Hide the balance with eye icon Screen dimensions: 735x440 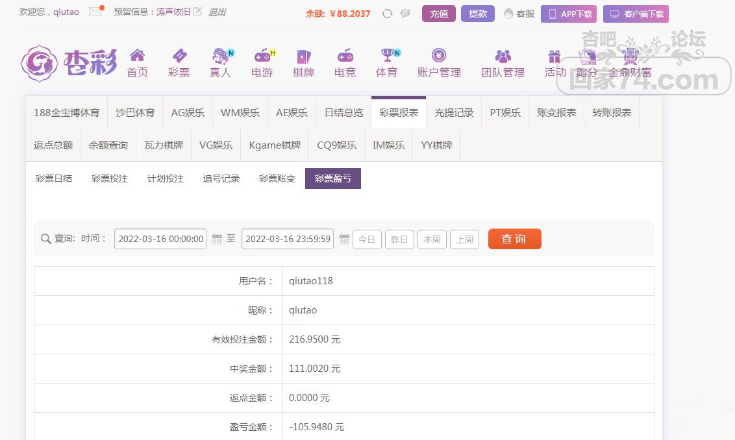tap(405, 14)
